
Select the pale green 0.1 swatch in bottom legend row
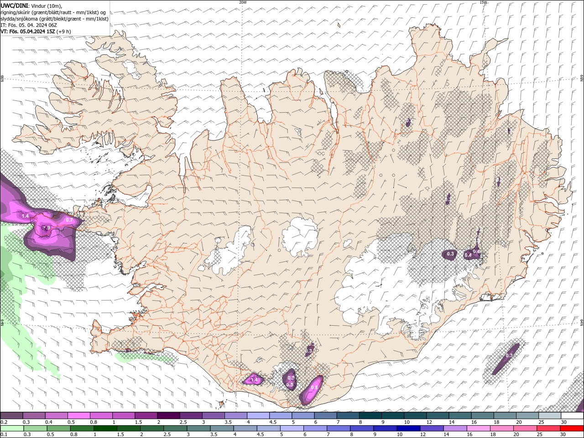[12, 428]
